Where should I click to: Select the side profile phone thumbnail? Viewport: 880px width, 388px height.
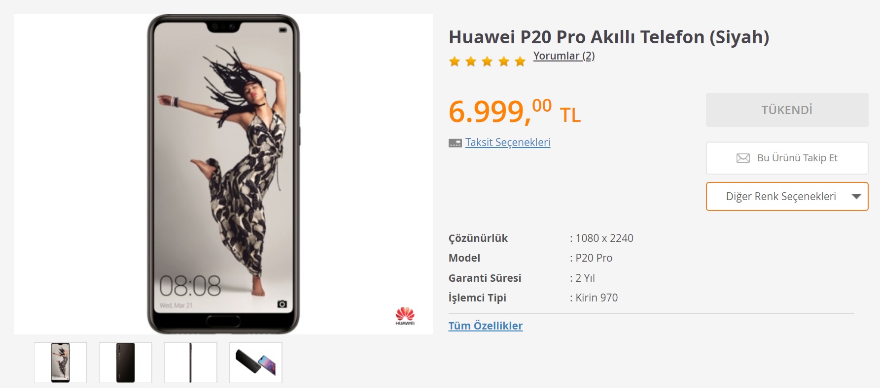pos(191,362)
